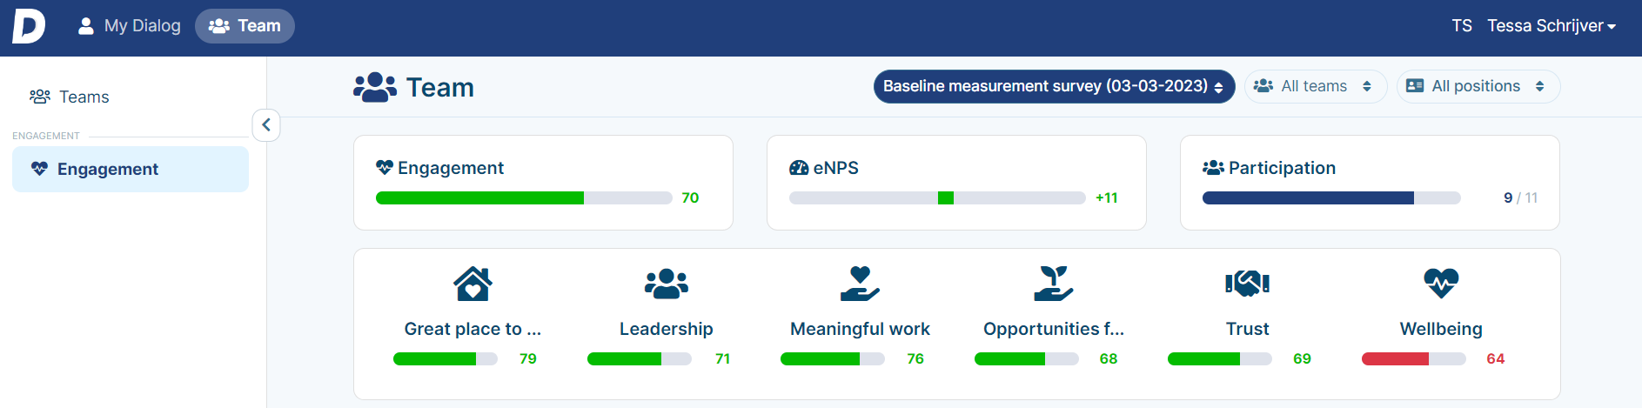Click the Leadership group icon
This screenshot has height=408, width=1642.
coord(666,283)
